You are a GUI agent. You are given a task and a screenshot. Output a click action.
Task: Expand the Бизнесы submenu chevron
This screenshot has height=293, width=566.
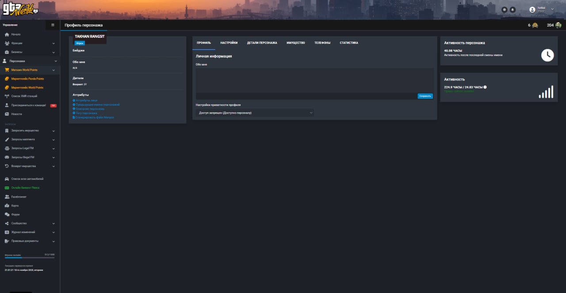(54, 52)
